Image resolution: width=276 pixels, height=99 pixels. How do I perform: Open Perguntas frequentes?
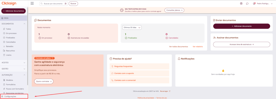point(139,66)
